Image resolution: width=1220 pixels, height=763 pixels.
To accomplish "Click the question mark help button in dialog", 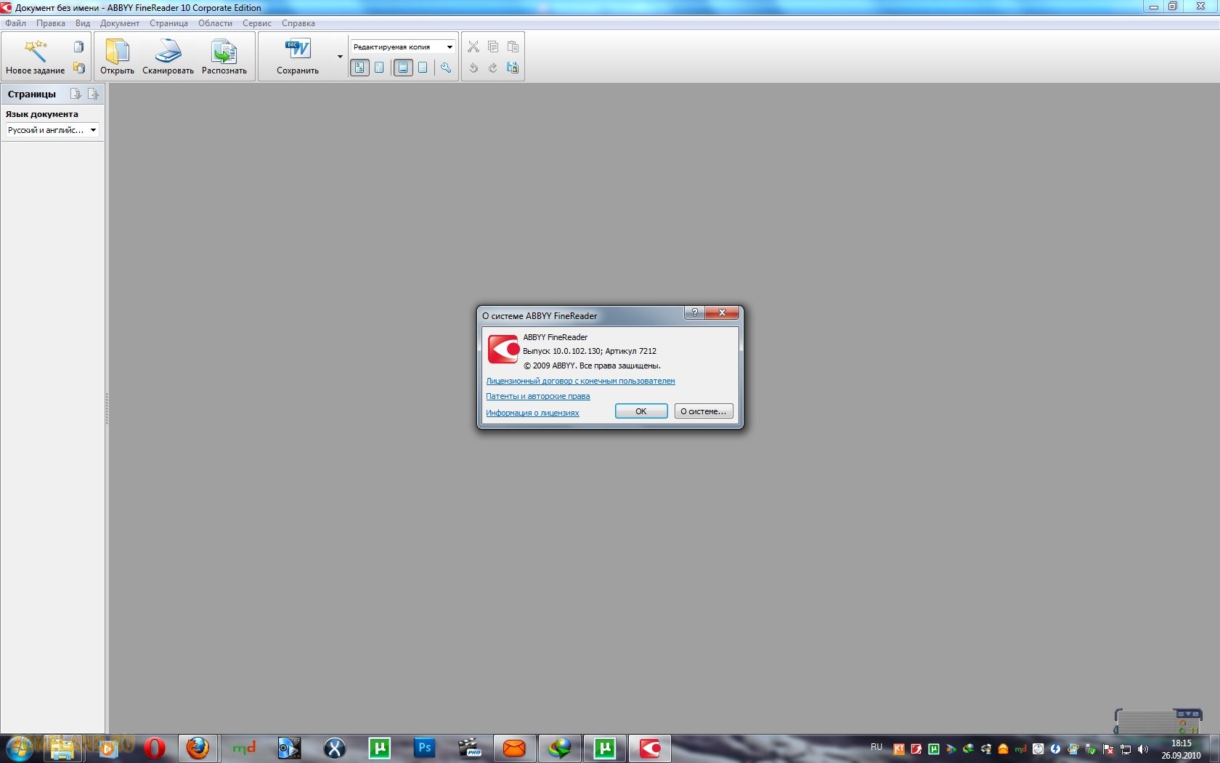I will tap(694, 312).
